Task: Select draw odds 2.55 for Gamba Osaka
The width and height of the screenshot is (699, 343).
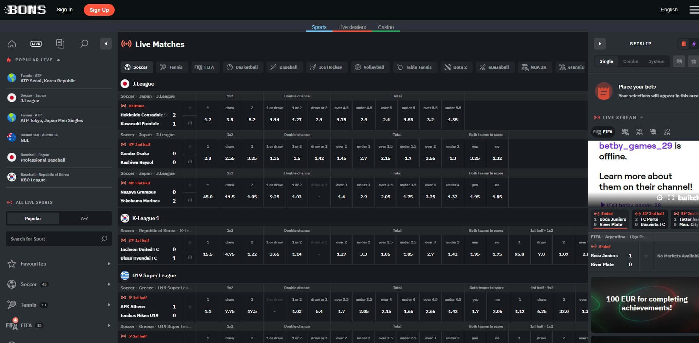Action: pos(230,153)
